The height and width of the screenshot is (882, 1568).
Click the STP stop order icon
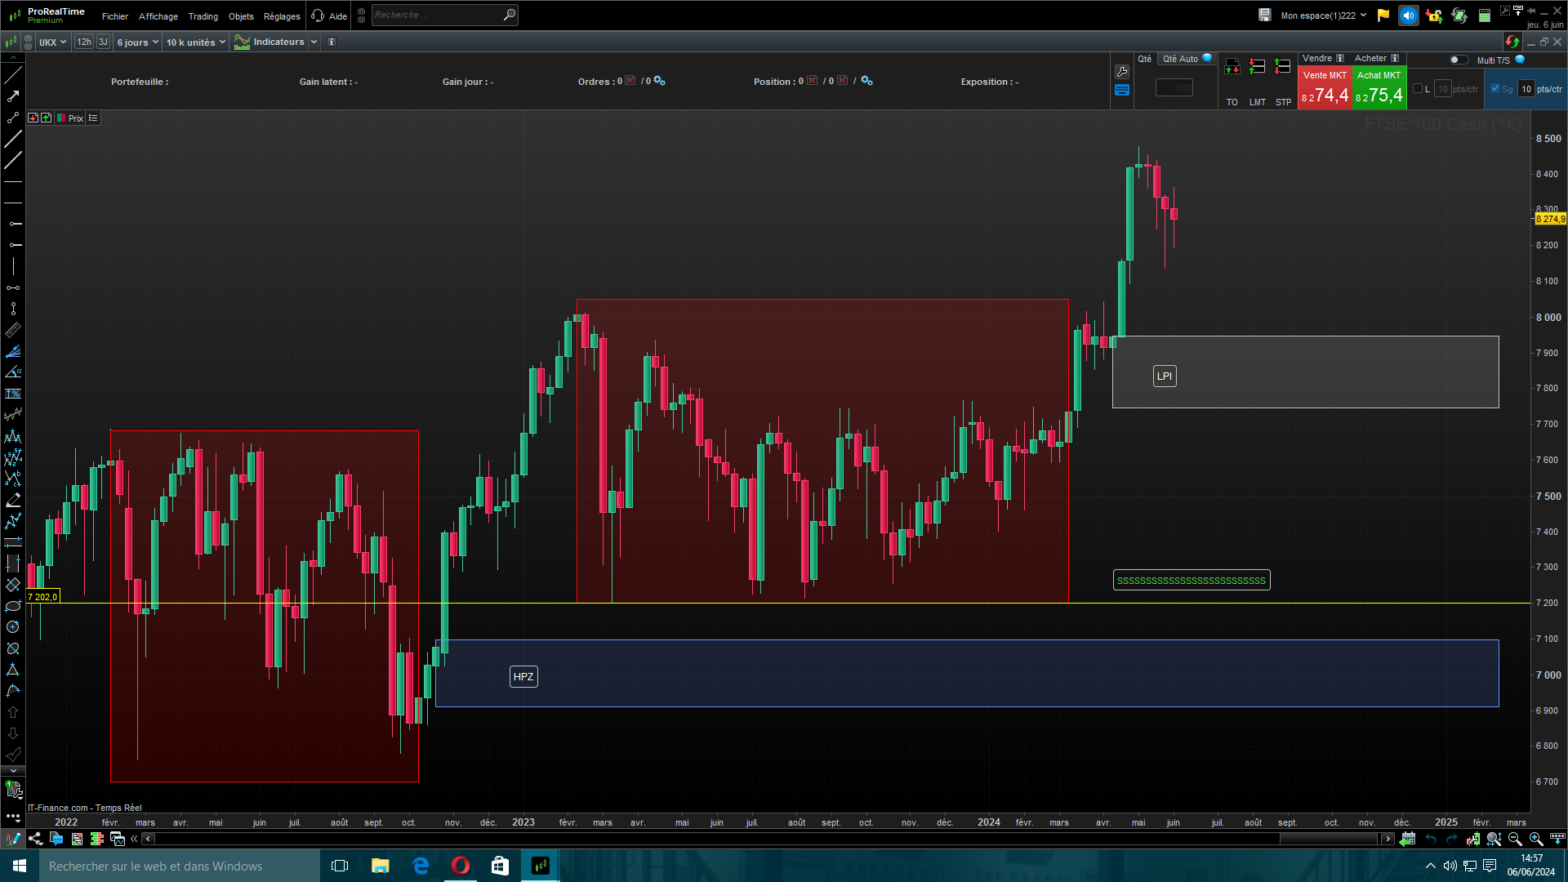point(1283,67)
